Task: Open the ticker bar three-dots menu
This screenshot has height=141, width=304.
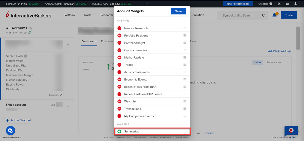Action: (x=146, y=4)
